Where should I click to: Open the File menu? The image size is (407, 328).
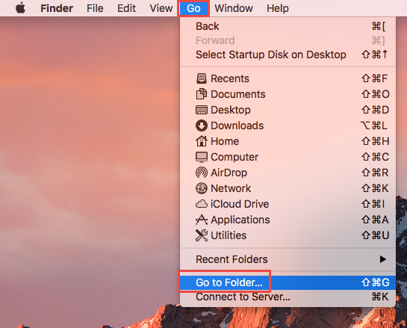95,8
